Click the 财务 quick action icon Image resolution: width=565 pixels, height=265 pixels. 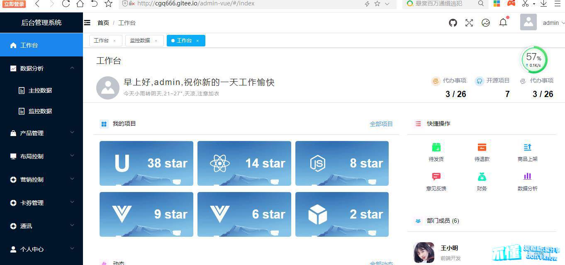point(482,177)
